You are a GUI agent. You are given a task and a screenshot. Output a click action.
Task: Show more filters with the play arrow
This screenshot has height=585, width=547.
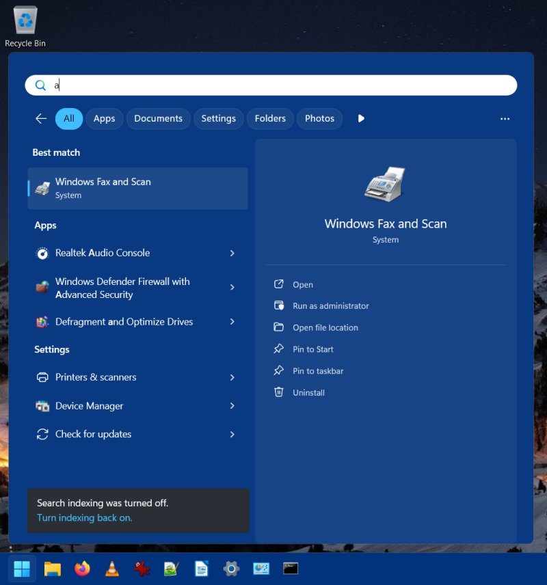coord(361,119)
